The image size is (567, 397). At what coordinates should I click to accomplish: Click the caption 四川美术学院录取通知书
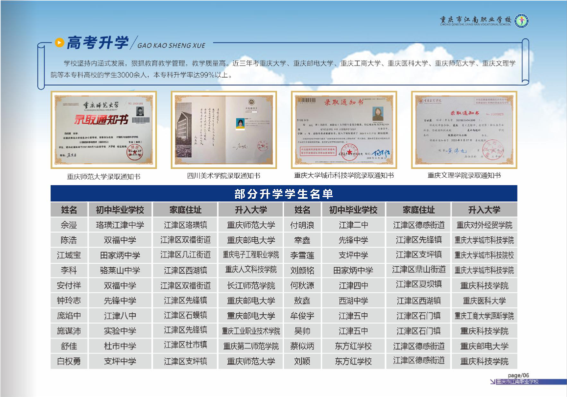[x=224, y=176]
